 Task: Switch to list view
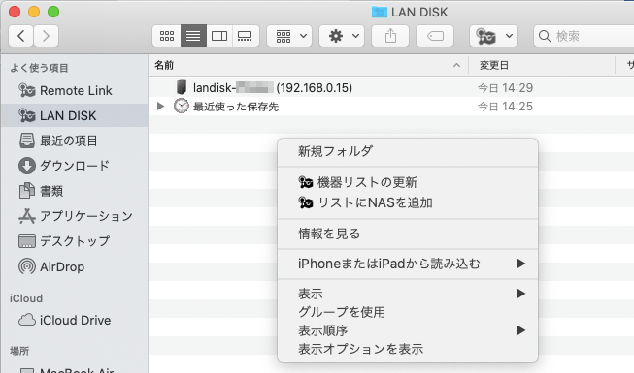click(x=193, y=36)
